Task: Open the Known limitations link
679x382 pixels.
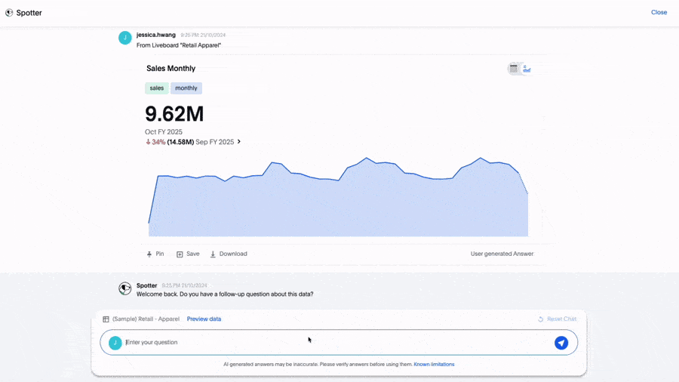Action: [x=434, y=365]
